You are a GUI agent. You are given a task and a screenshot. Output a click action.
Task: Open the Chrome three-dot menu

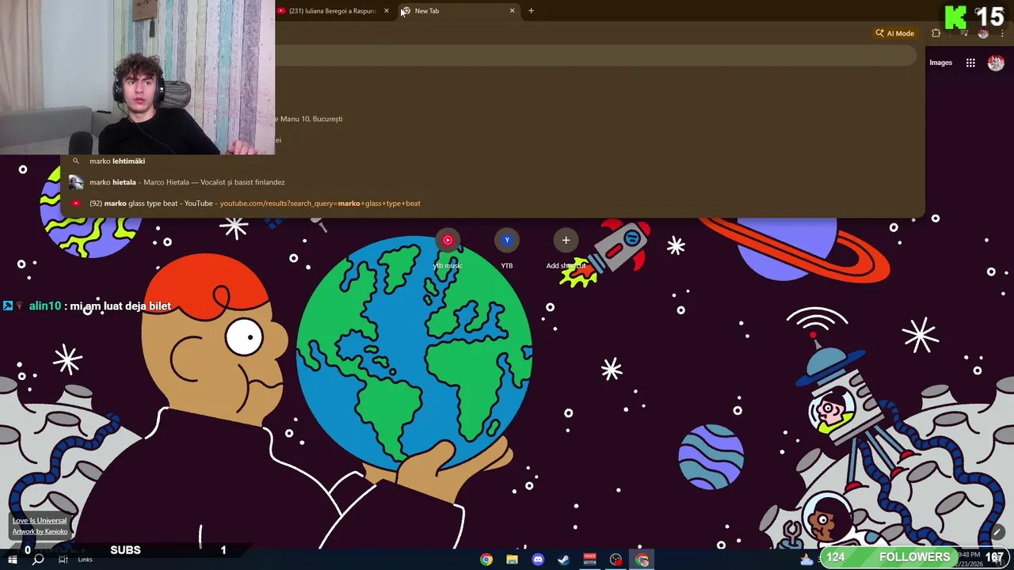click(1001, 33)
